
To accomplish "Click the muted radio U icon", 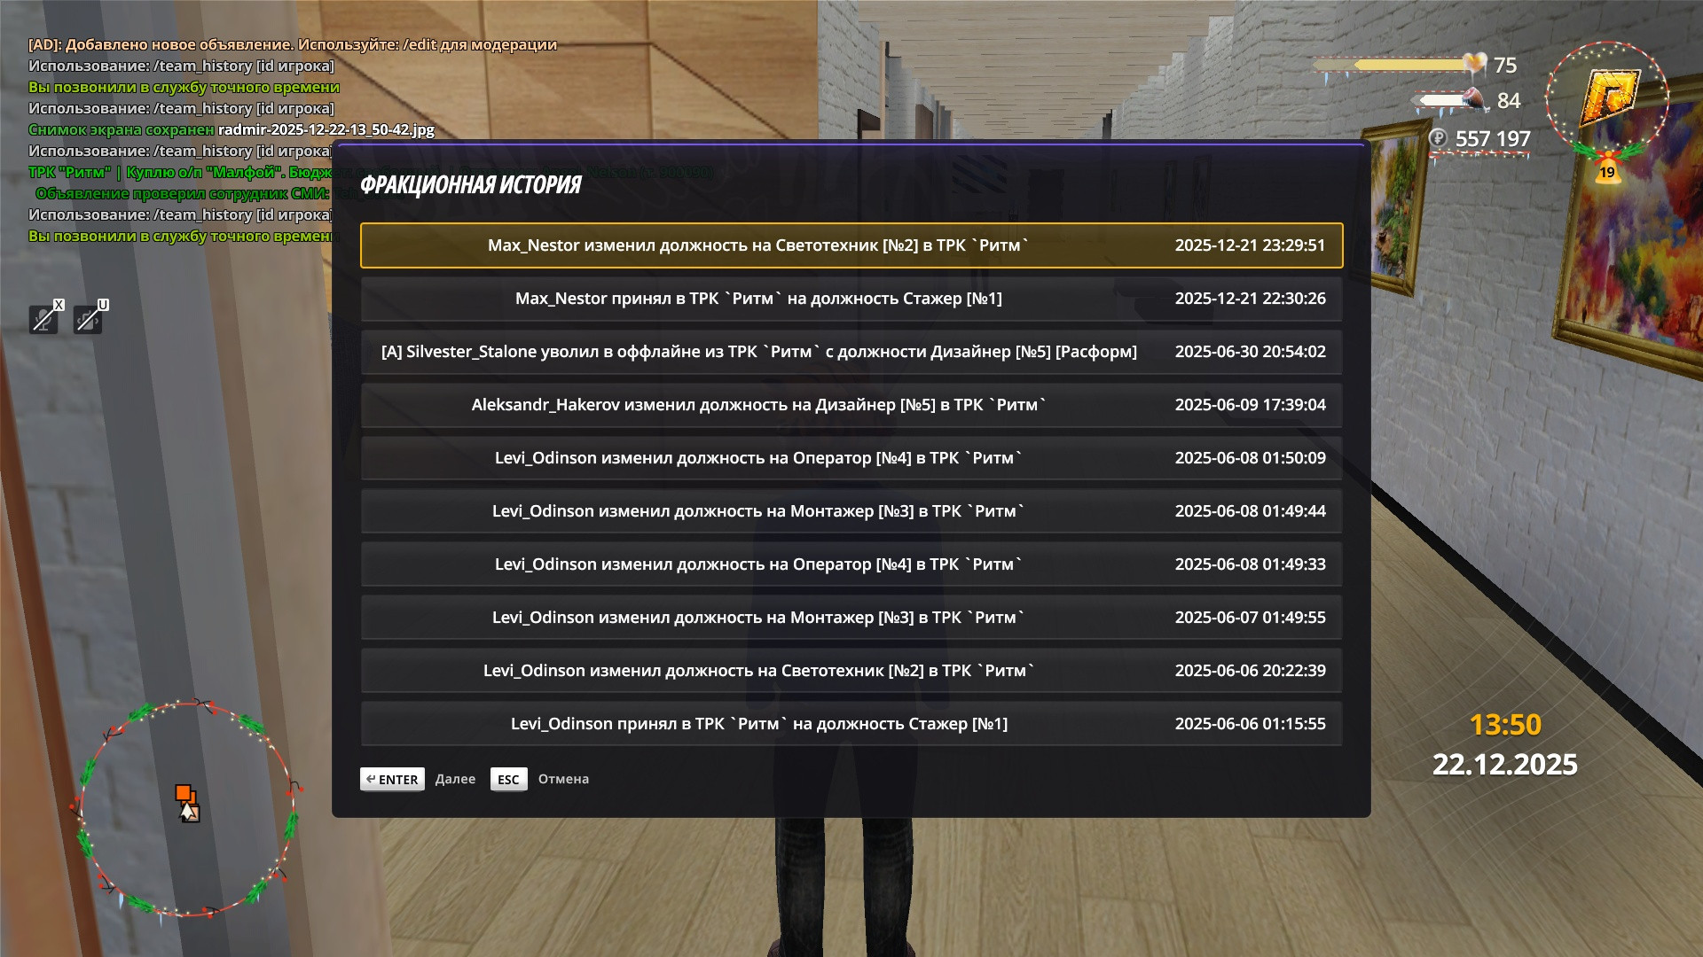I will (x=88, y=318).
